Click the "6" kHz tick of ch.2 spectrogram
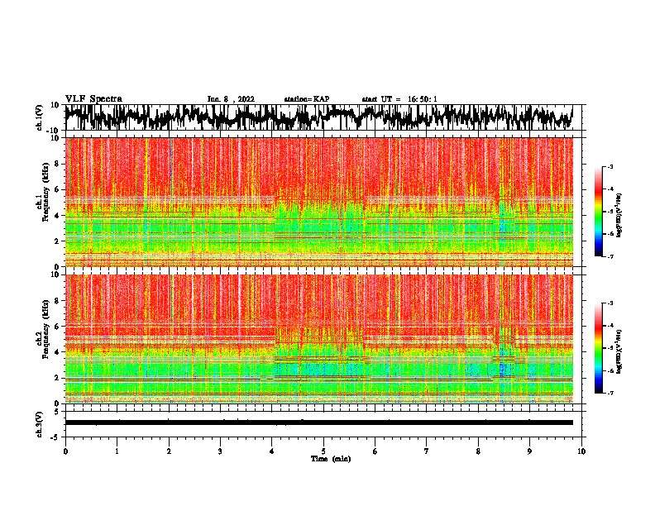Image resolution: width=655 pixels, height=506 pixels. pyautogui.click(x=57, y=327)
